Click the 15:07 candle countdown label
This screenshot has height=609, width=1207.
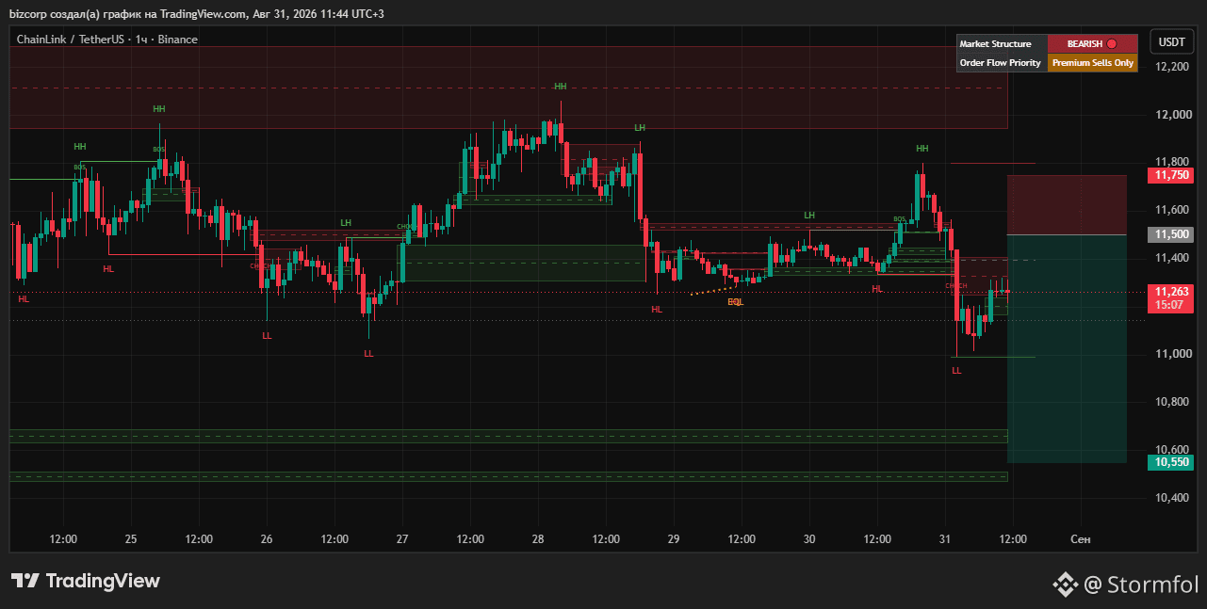tap(1171, 305)
